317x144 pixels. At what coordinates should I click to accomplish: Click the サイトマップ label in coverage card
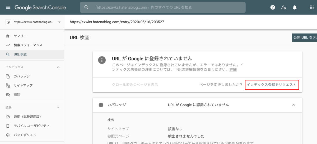click(x=118, y=129)
